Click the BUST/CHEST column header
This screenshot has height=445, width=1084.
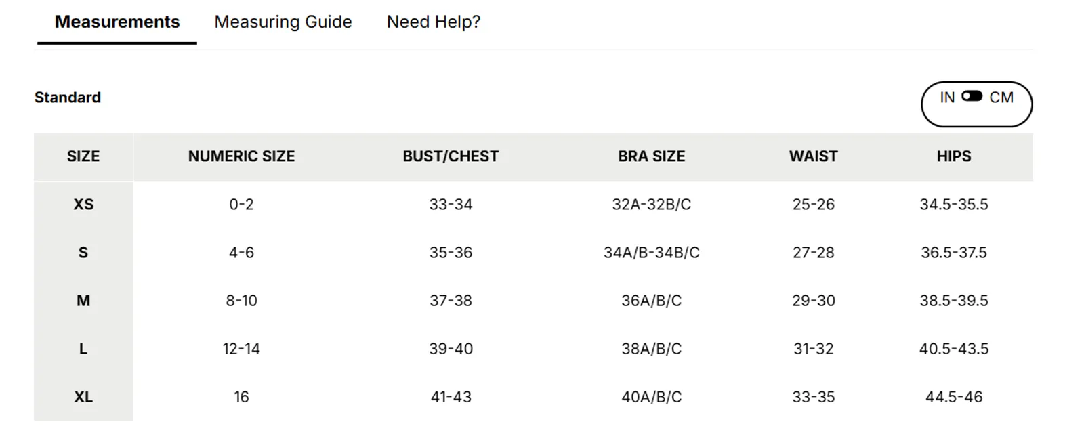(451, 156)
